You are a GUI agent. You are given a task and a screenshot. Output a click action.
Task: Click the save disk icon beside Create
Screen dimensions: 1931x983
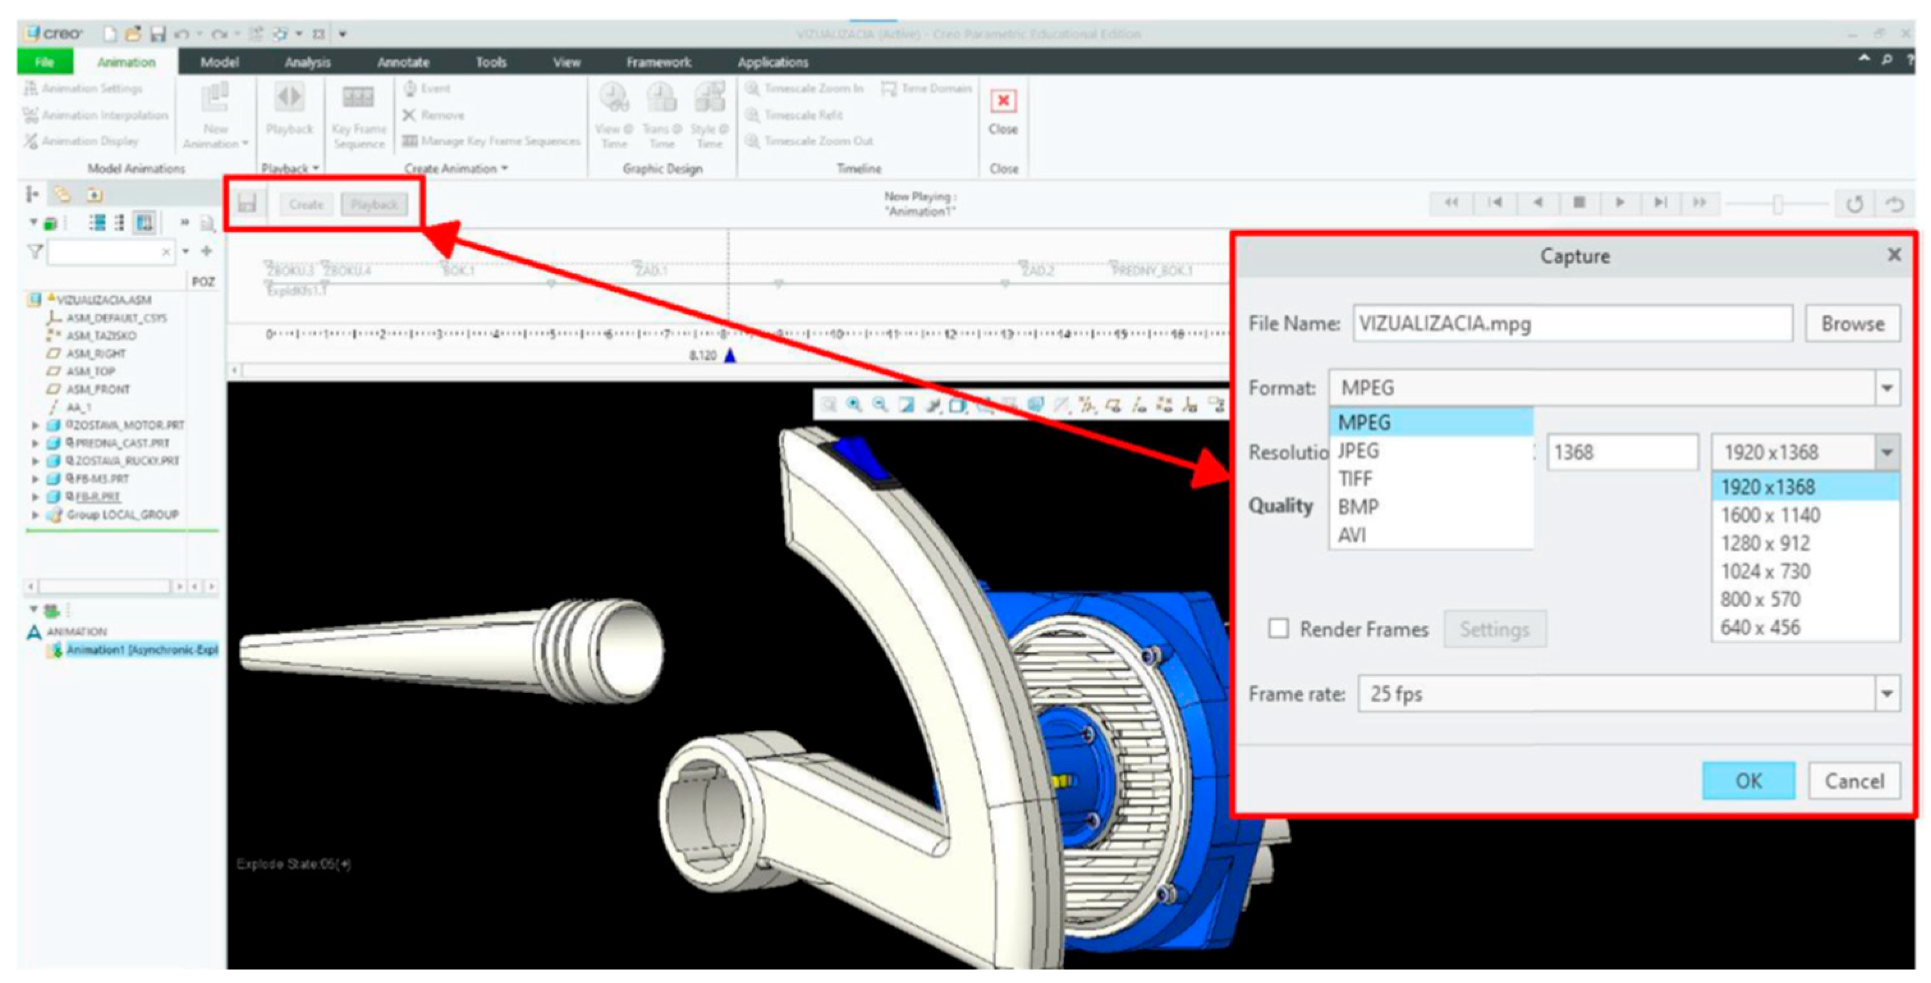pos(247,204)
